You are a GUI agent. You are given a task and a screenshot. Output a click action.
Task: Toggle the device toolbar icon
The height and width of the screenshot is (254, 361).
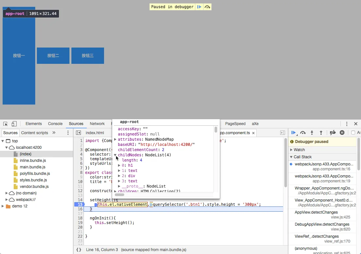tap(14, 124)
